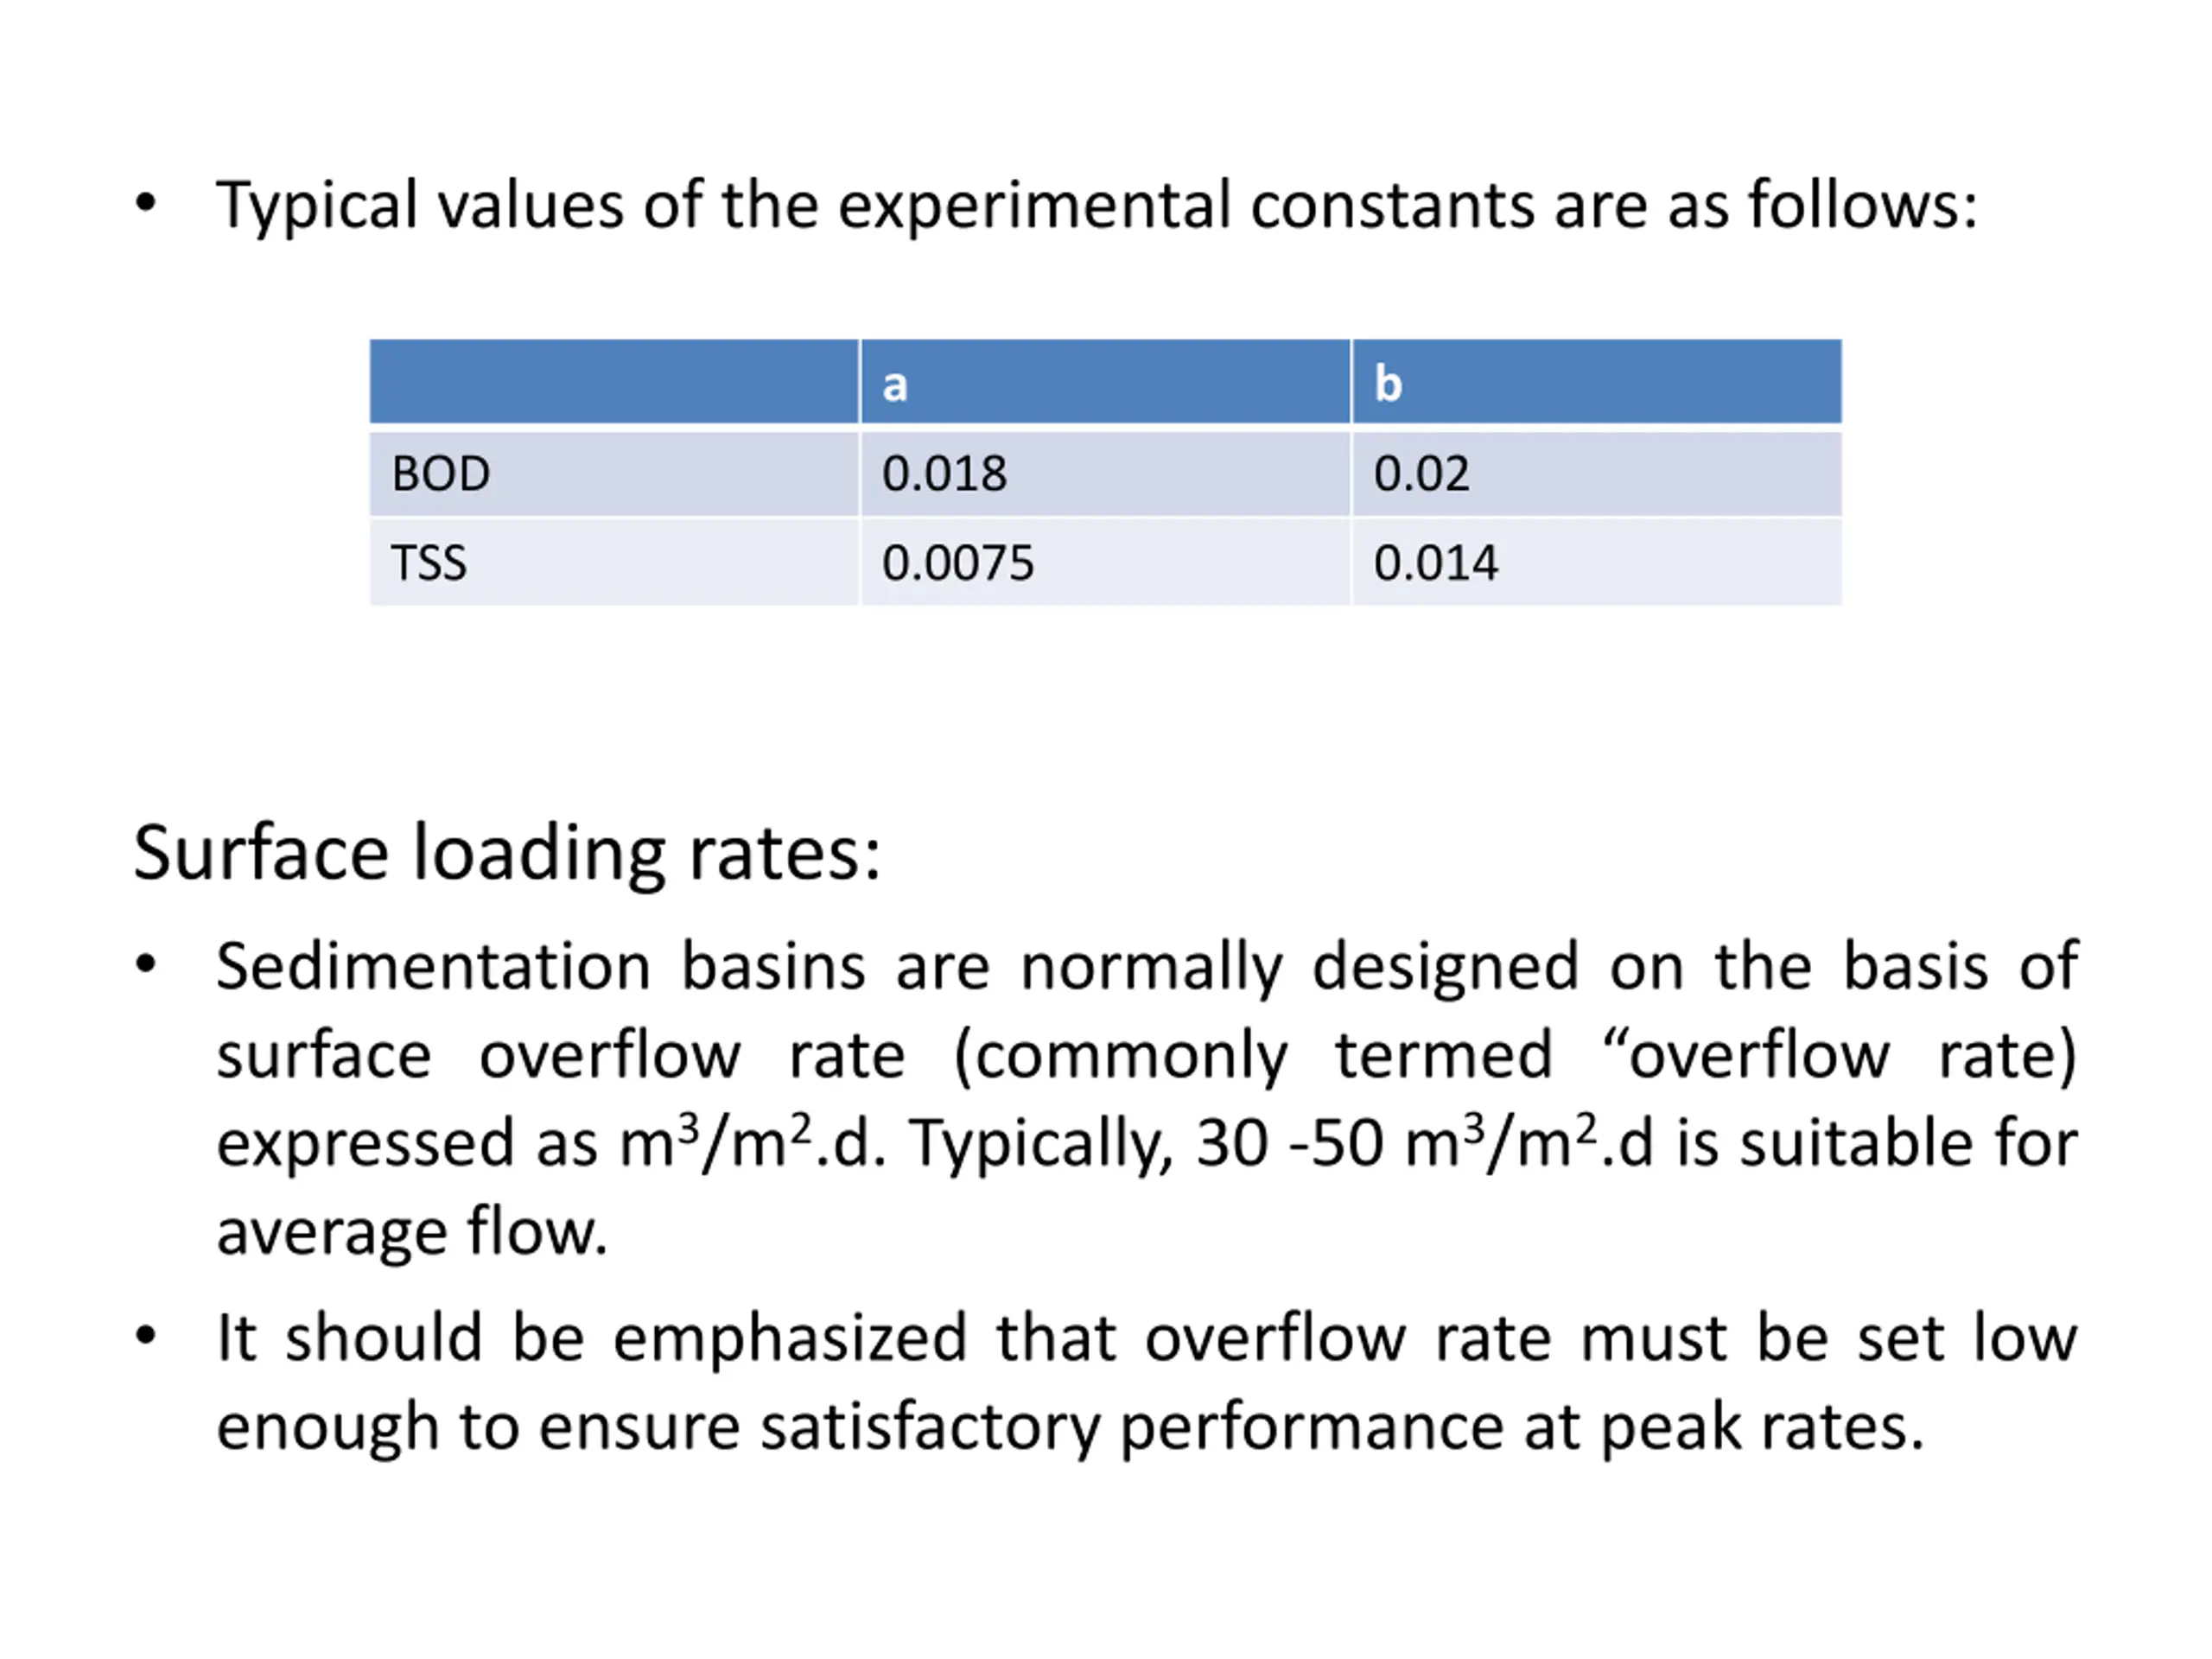Click the phrase 'peak rates.' at the end
The height and width of the screenshot is (1659, 2212).
(x=1761, y=1428)
